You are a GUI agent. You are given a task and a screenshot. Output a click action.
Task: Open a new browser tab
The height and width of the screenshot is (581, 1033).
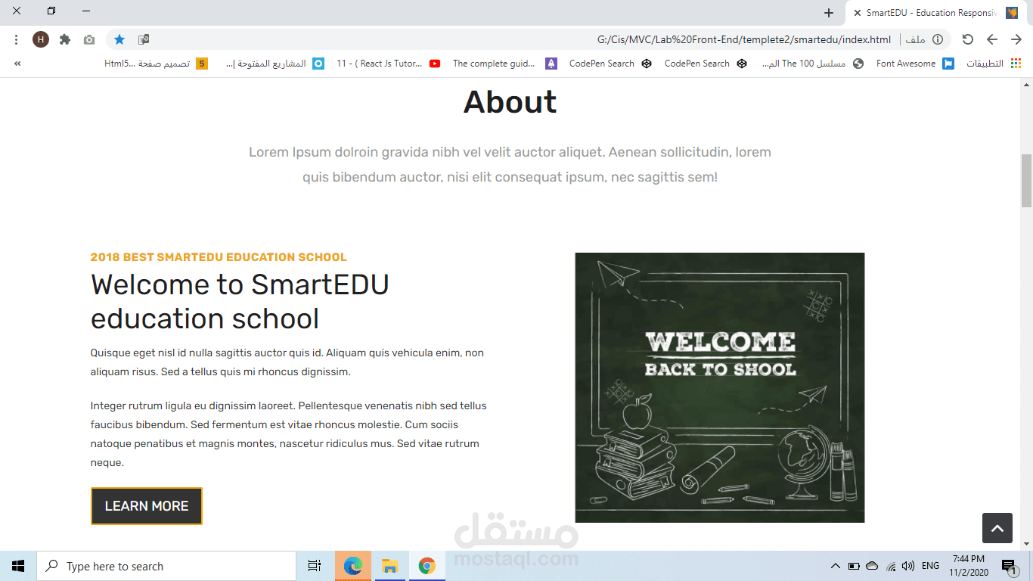point(829,13)
